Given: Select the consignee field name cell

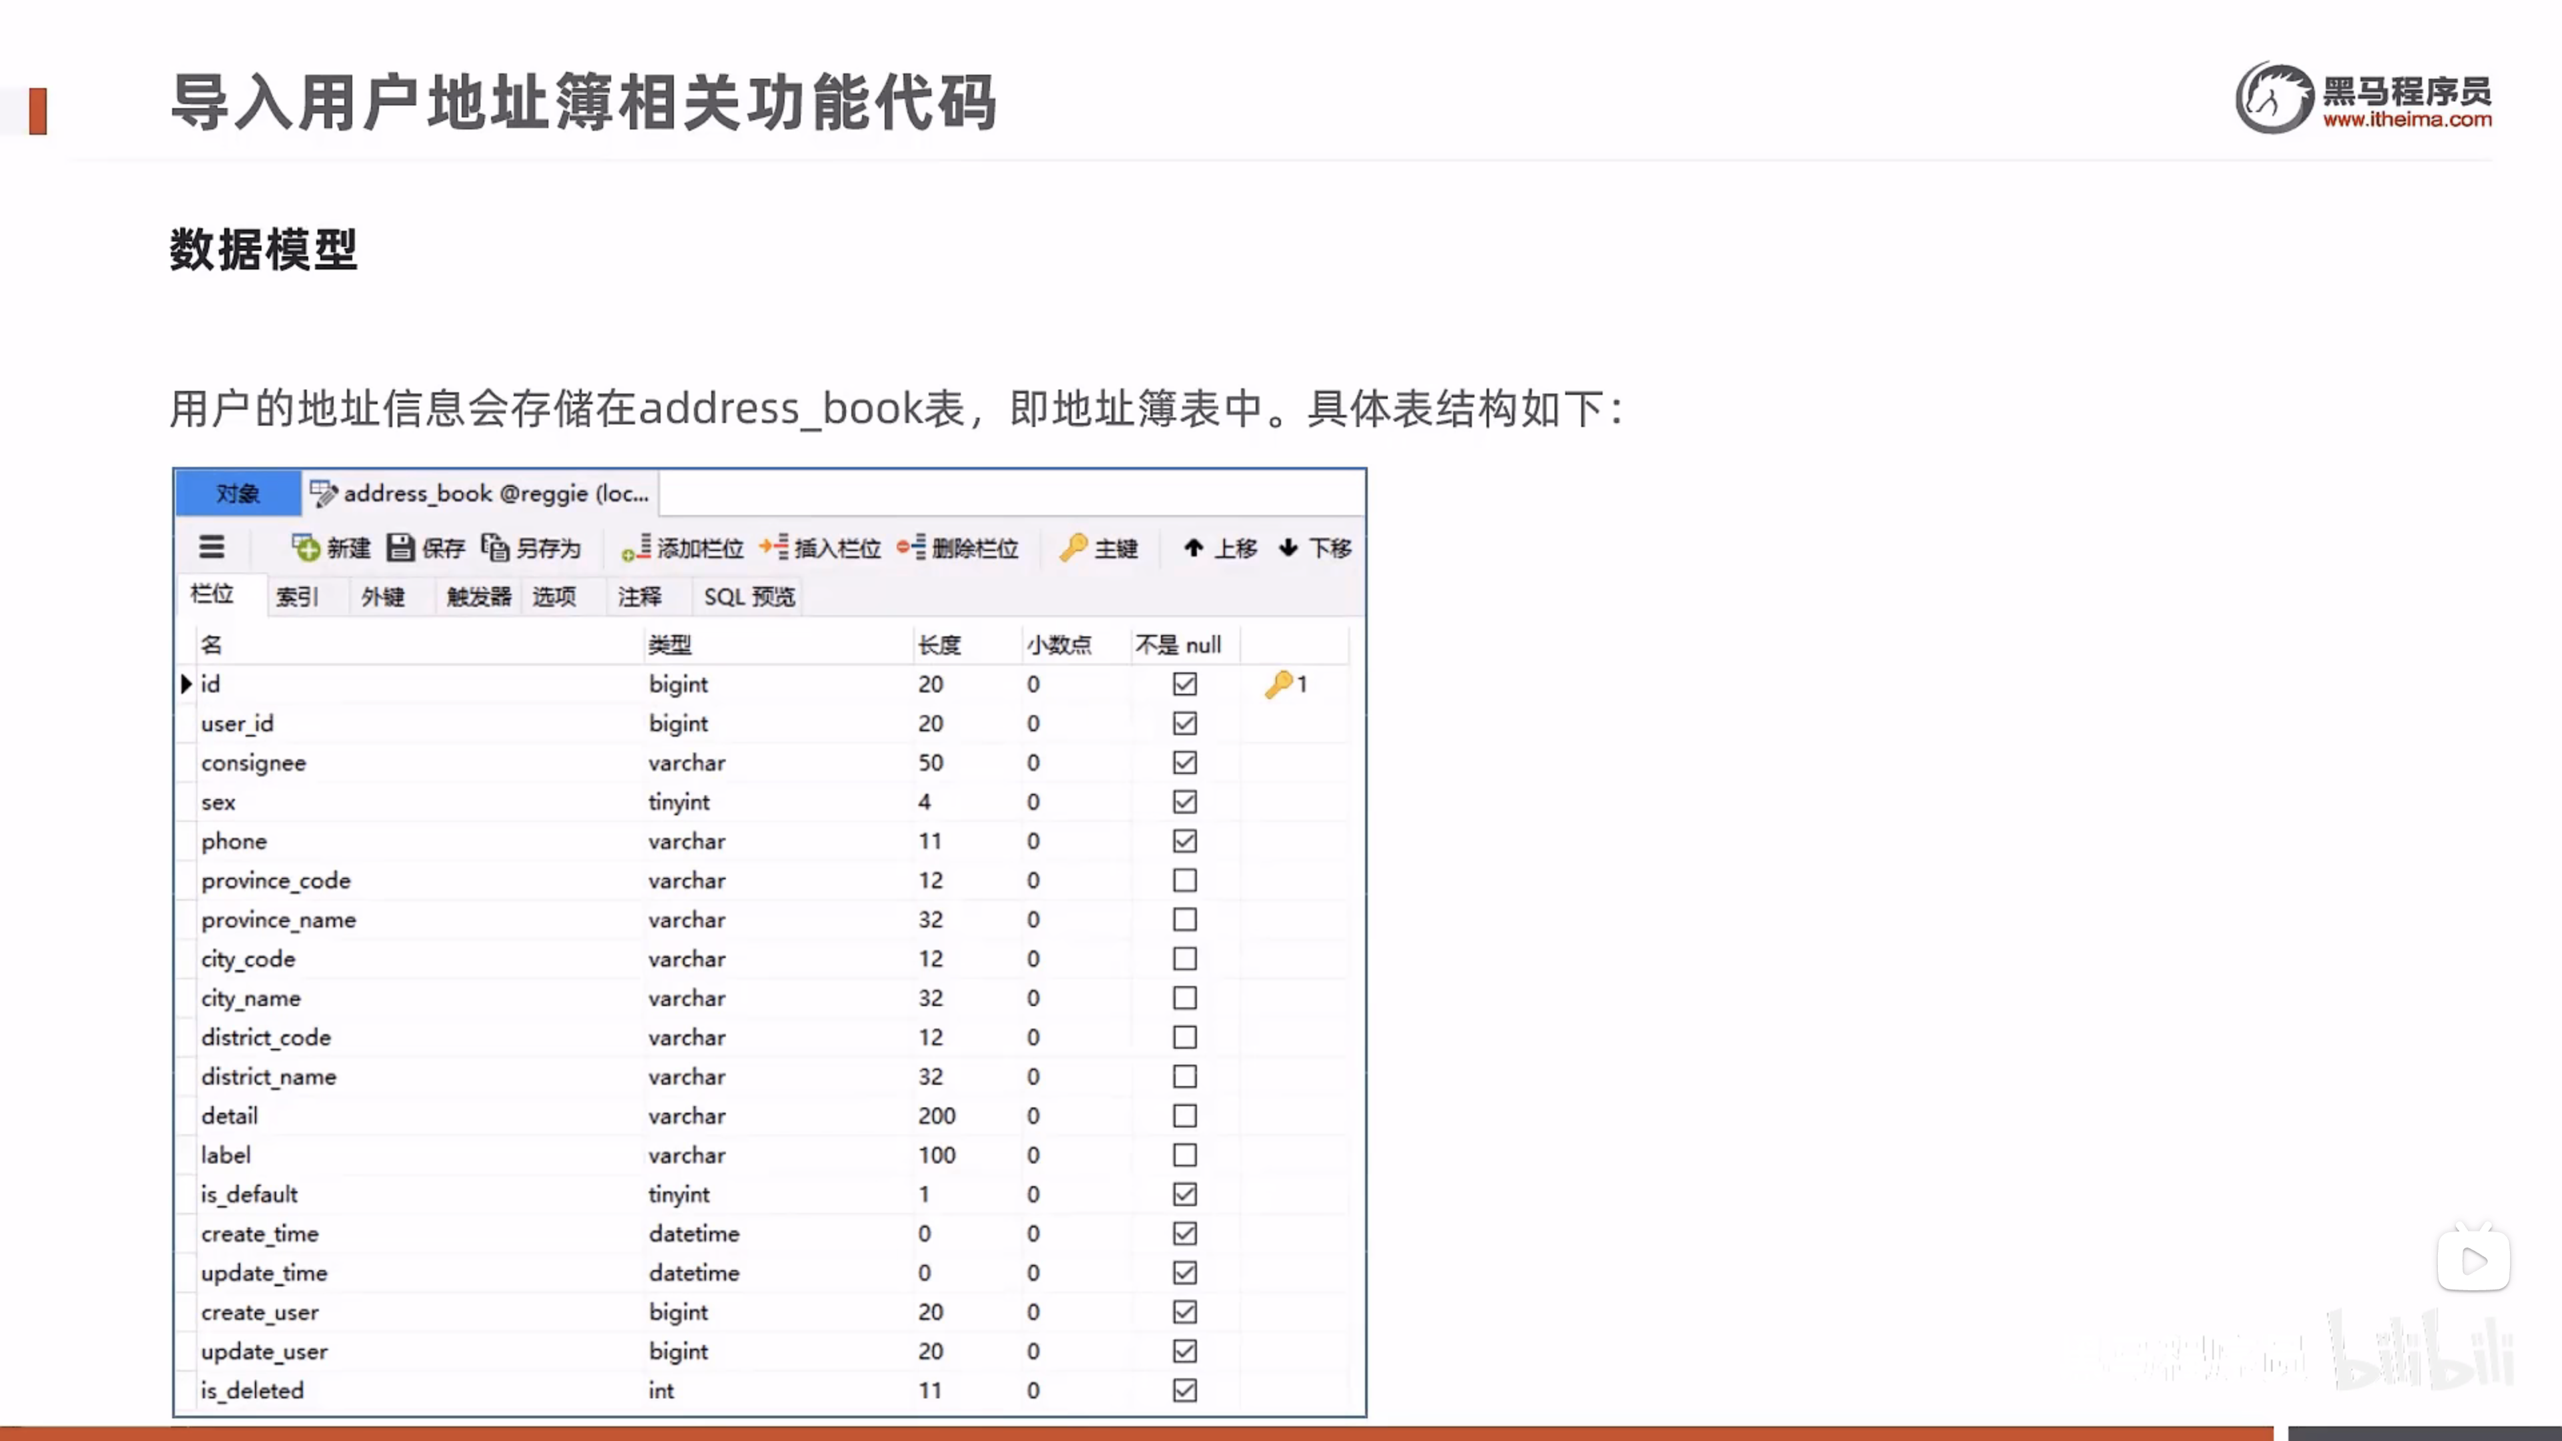Looking at the screenshot, I should pos(254,763).
